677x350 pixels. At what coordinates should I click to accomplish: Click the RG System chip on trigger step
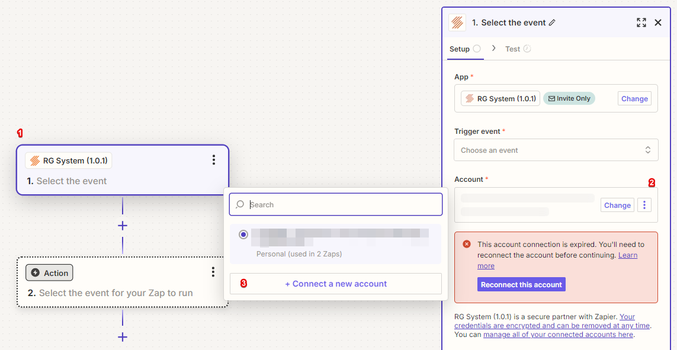(69, 160)
